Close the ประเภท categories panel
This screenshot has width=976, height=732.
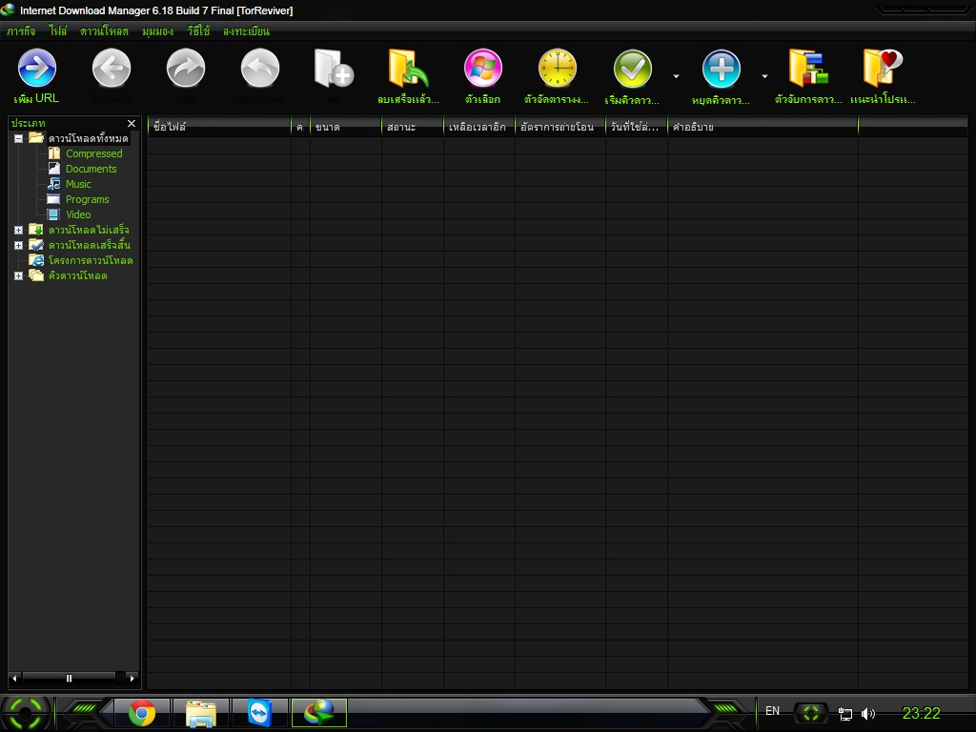[132, 123]
